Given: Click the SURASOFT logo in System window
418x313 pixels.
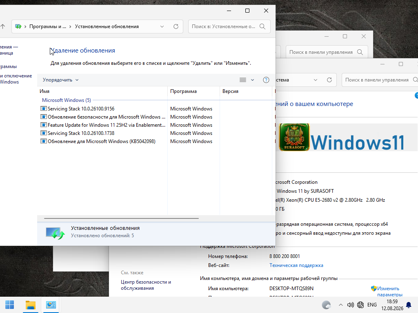Looking at the screenshot, I should (294, 137).
